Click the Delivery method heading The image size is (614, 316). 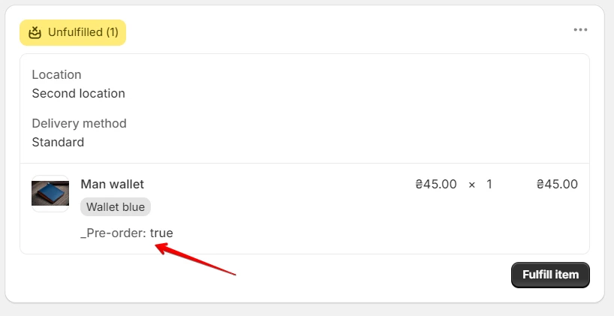(x=79, y=123)
